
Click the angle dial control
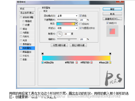pyautogui.click(x=60, y=34)
